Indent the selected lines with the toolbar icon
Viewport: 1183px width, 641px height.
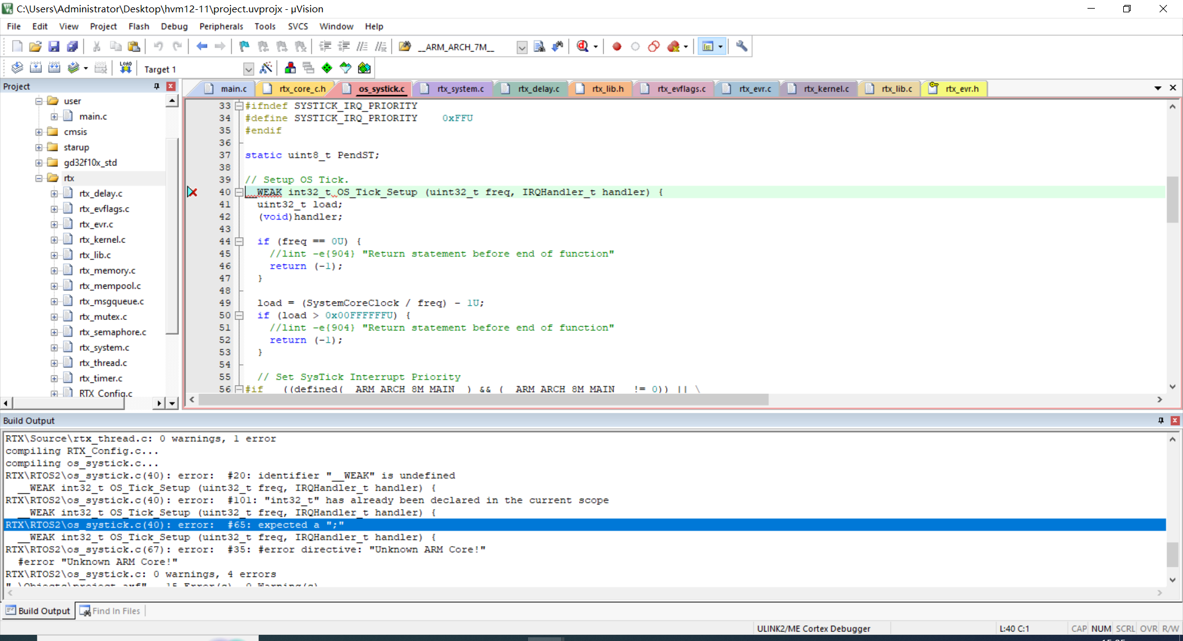pyautogui.click(x=325, y=46)
